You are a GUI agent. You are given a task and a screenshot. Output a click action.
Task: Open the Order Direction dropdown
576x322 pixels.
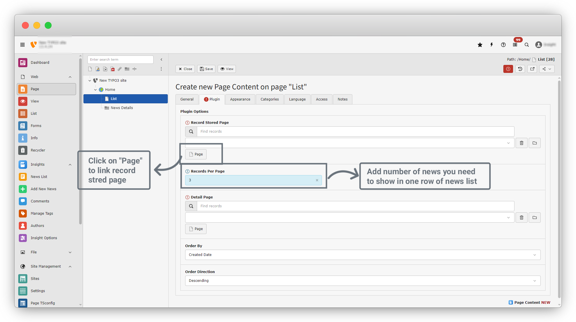[362, 281]
